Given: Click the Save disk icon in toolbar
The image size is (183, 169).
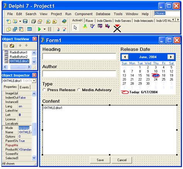Looking at the screenshot, I should click(x=25, y=21).
